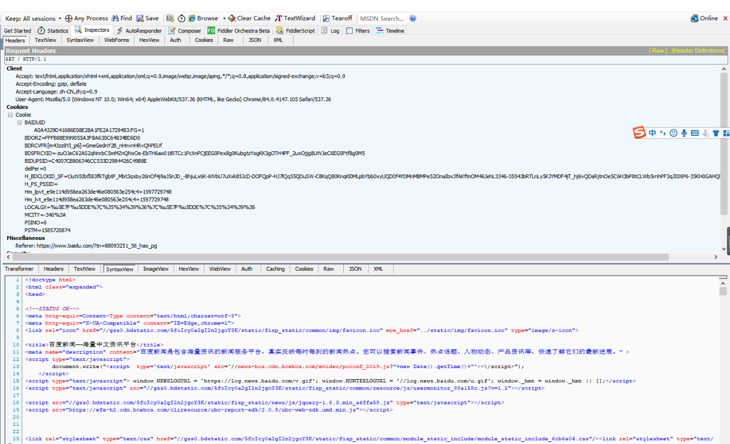Select the response WebView tab
Viewport: 730px width, 444px height.
point(220,269)
